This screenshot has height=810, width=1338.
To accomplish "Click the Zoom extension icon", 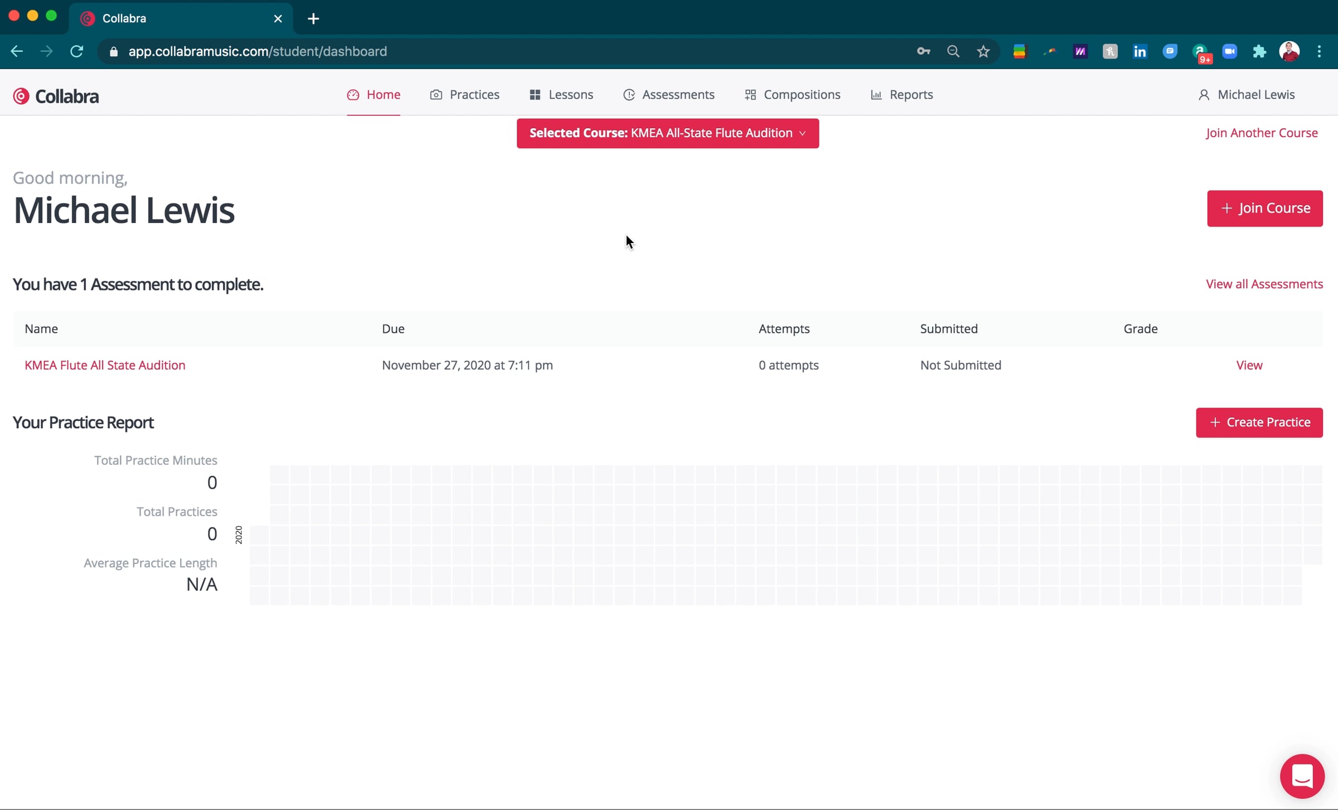I will 1229,51.
